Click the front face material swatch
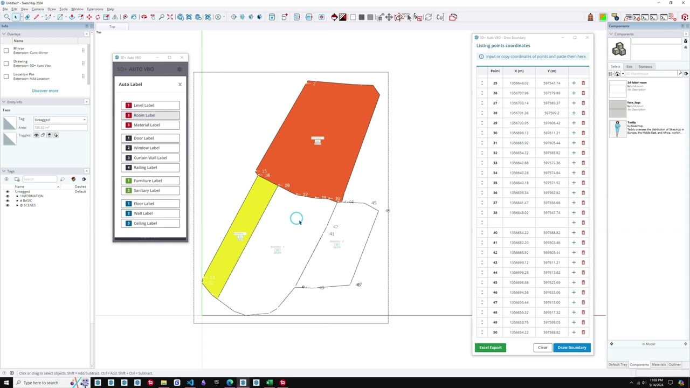 [9, 124]
